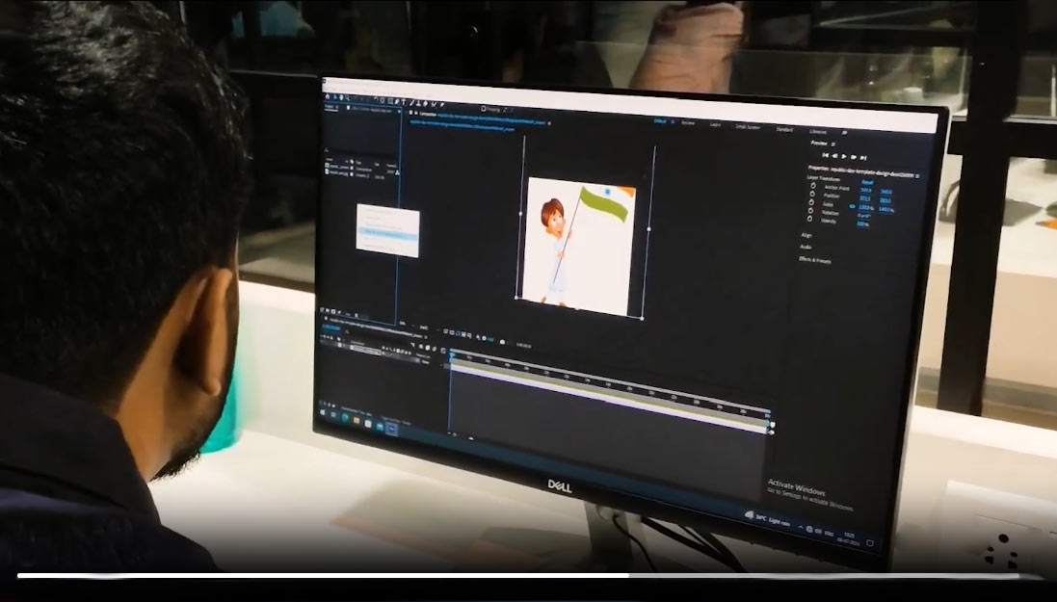Expand the Align panel
Image resolution: width=1057 pixels, height=602 pixels.
[806, 235]
